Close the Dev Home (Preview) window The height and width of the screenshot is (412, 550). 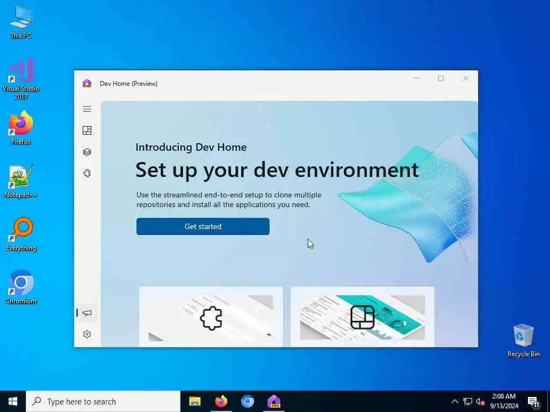(466, 78)
